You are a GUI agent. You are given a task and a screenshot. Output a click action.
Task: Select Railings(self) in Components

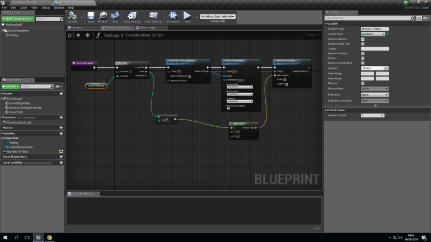pyautogui.click(x=14, y=25)
